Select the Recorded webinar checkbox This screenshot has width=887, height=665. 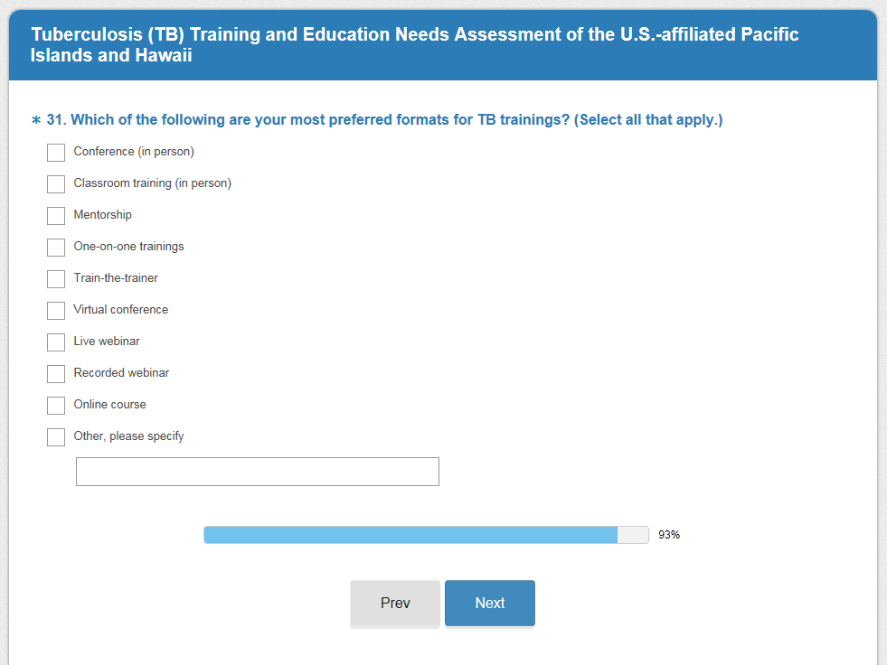point(56,374)
